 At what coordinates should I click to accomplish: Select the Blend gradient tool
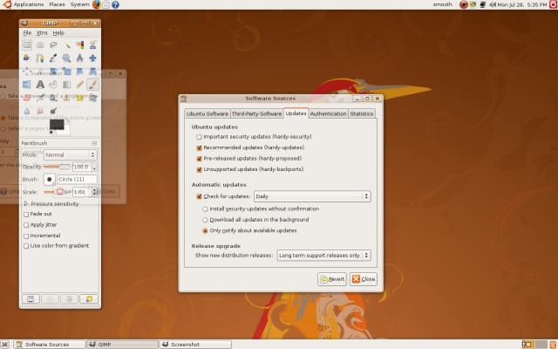(66, 85)
